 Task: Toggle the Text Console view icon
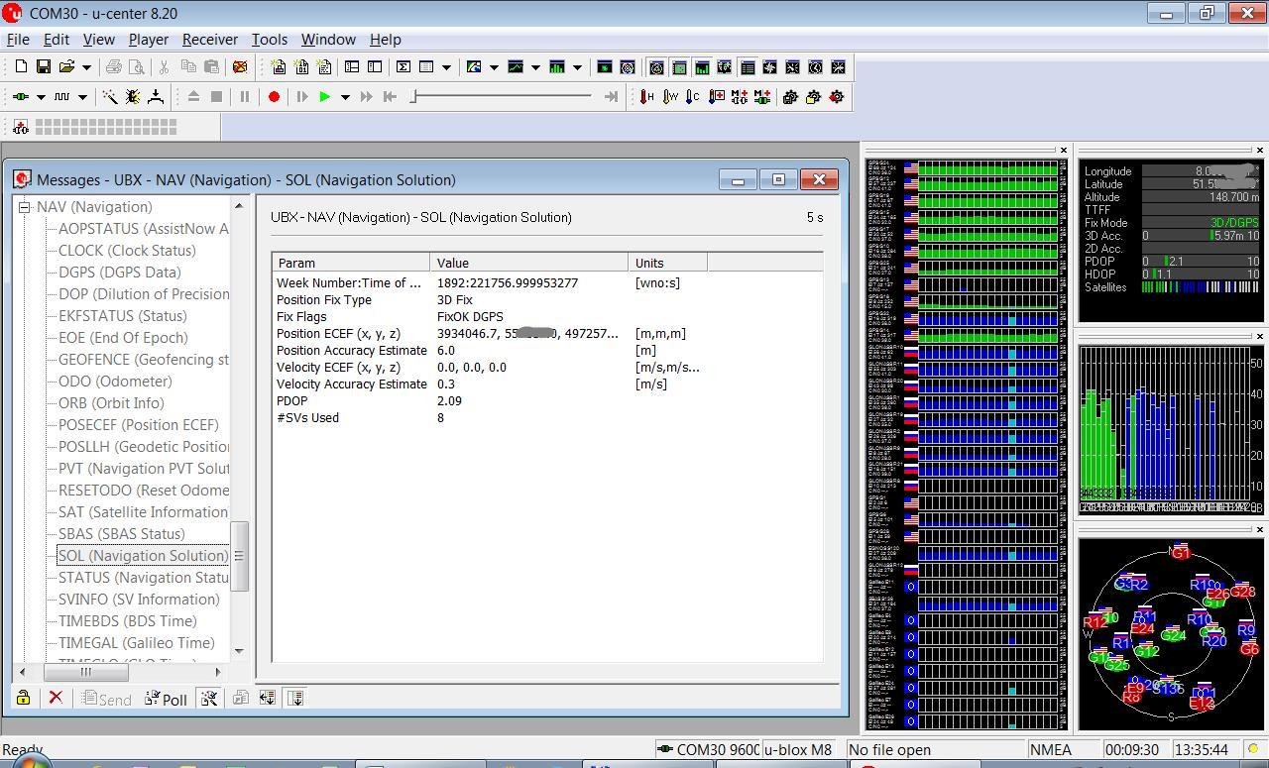[x=748, y=67]
